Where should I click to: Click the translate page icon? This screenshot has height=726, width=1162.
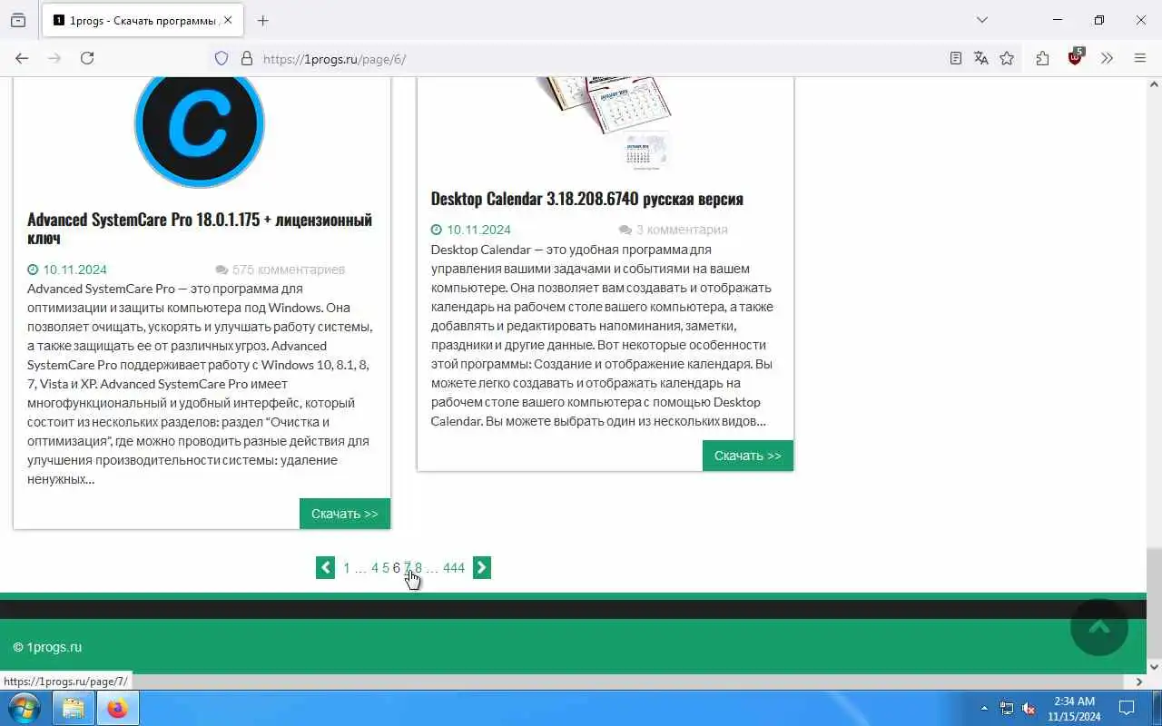pyautogui.click(x=981, y=58)
